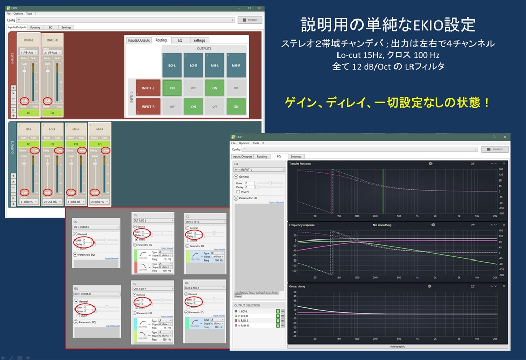The width and height of the screenshot is (526, 360).
Task: Turn off INPUT-L to MH-L routing
Action: coord(215,88)
